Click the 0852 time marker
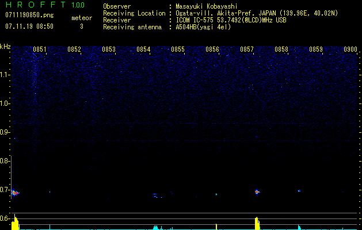 [x=74, y=49]
